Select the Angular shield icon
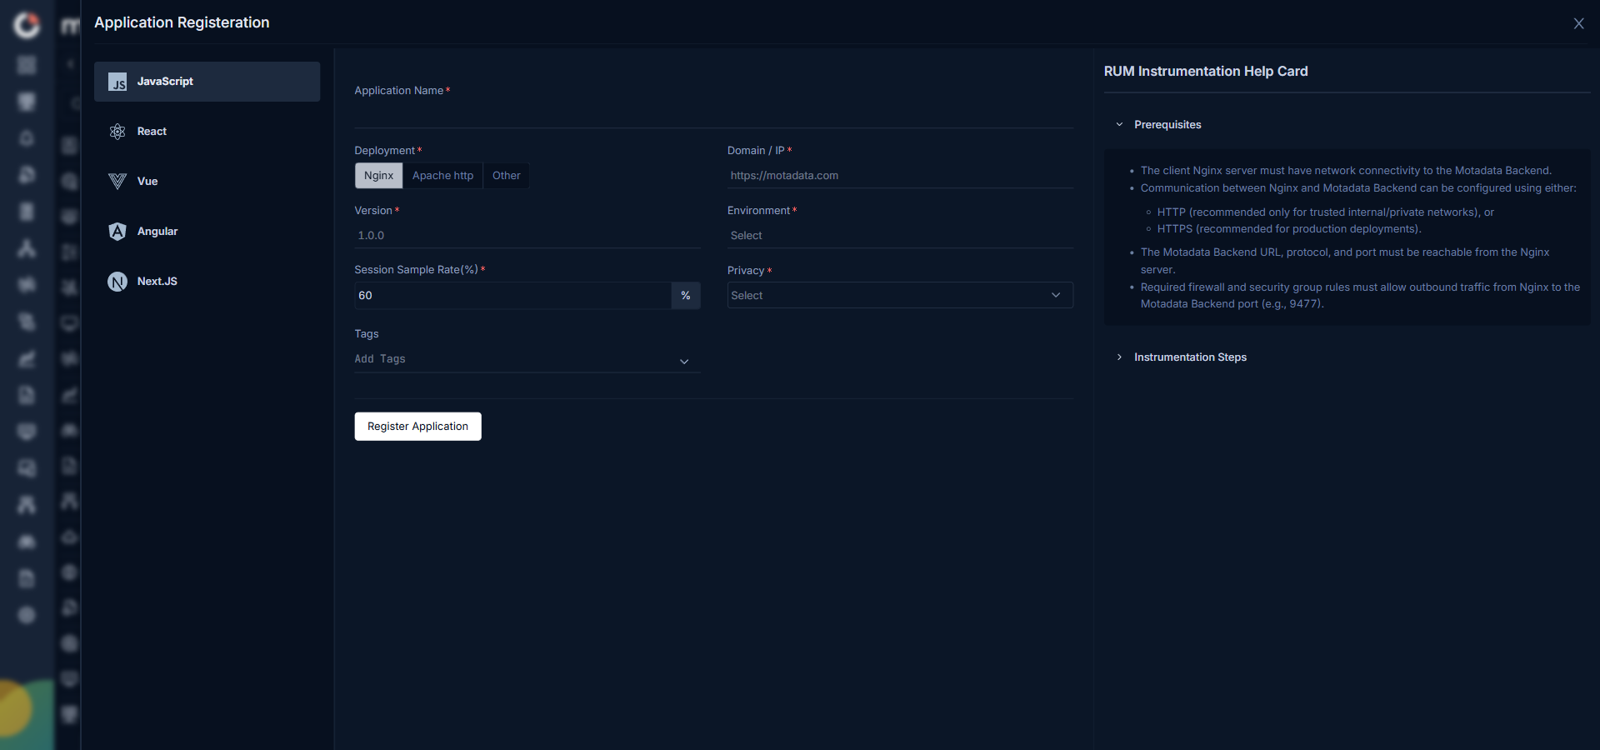Screen dimensions: 1600x750 click(117, 232)
